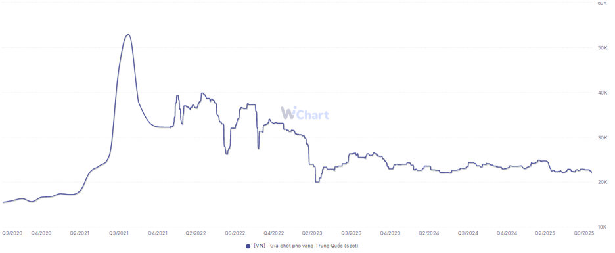Select the Q2/2025 x-axis label

[x=545, y=233]
